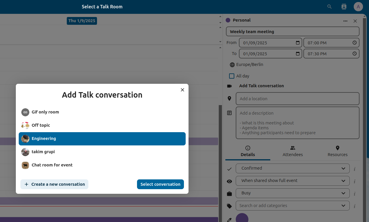Select the Off topic room in the dialog
Viewport: 369px width, 222px height.
pos(102,125)
